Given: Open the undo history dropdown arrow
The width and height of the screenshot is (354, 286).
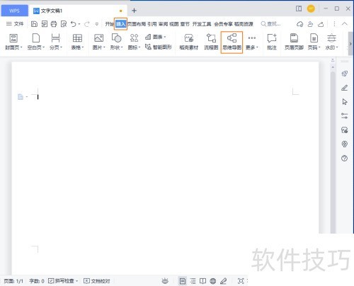Looking at the screenshot, I should click(x=79, y=24).
